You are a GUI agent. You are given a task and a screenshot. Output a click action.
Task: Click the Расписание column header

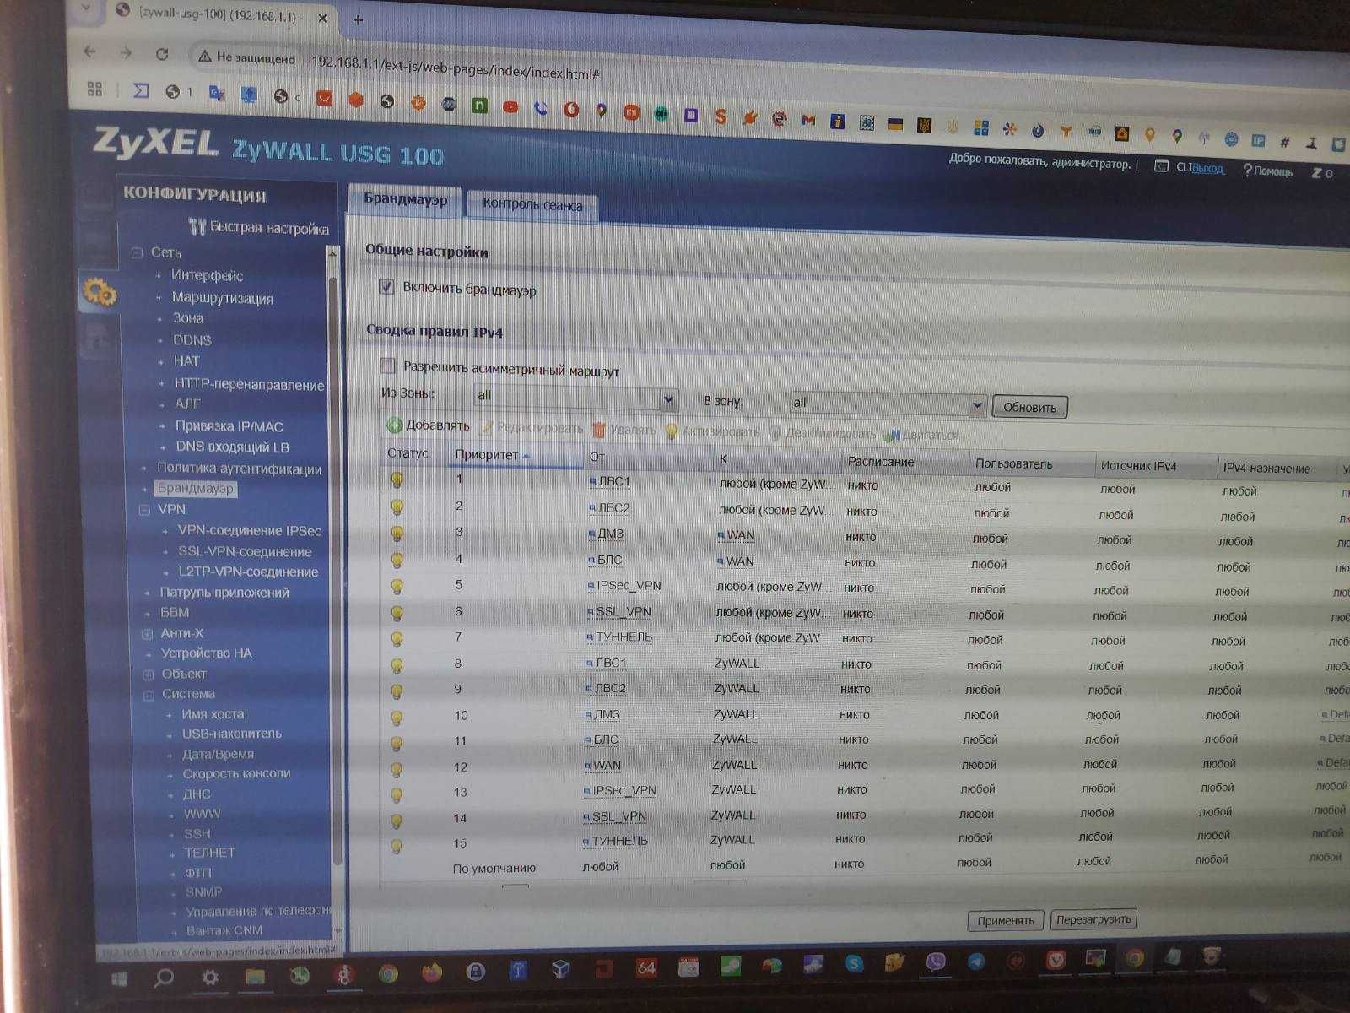click(x=881, y=462)
